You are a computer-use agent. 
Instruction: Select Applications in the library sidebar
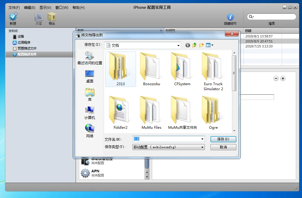tap(21, 42)
